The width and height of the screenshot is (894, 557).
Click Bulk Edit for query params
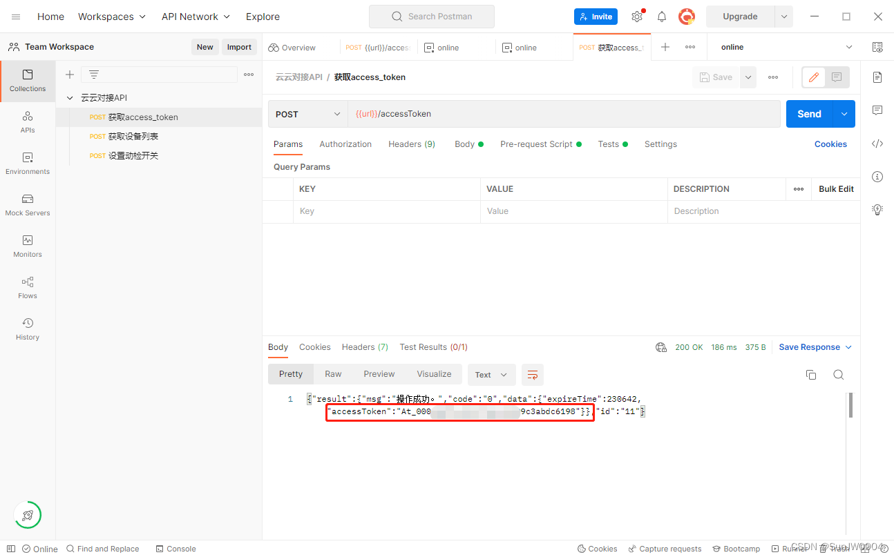tap(836, 189)
